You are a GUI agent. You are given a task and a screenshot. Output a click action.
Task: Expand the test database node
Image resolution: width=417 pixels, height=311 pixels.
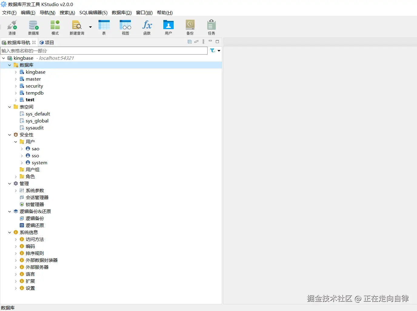point(16,100)
